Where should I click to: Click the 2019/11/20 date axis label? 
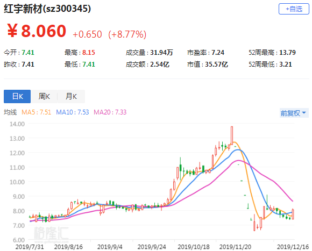coord(235,247)
